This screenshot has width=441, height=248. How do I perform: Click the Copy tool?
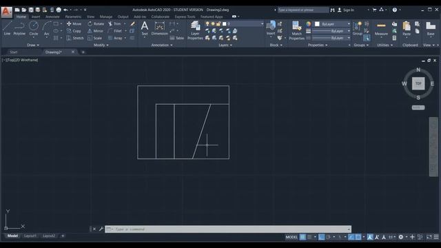coord(74,31)
